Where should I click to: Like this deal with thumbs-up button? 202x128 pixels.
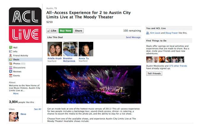tap(52, 31)
